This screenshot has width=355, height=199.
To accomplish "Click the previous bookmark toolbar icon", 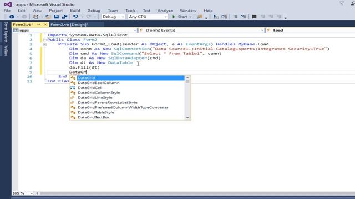I will coord(262,17).
